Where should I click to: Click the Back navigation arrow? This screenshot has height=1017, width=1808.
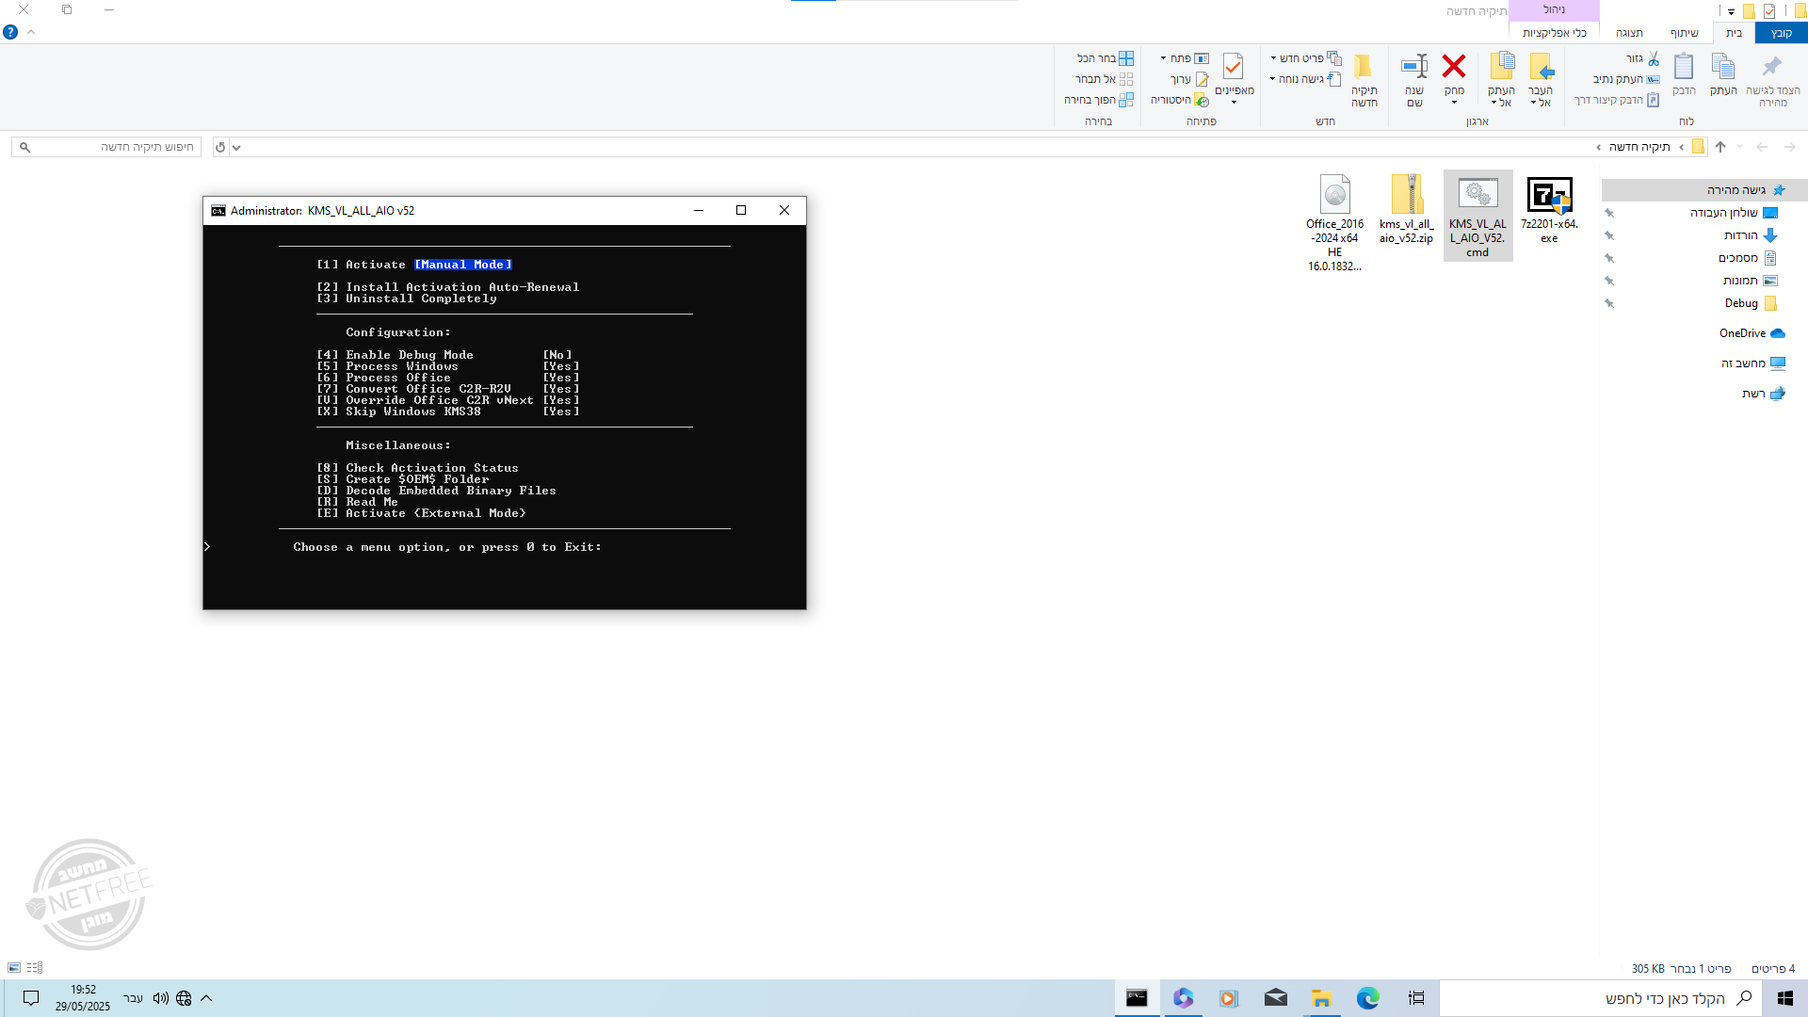pyautogui.click(x=1762, y=147)
